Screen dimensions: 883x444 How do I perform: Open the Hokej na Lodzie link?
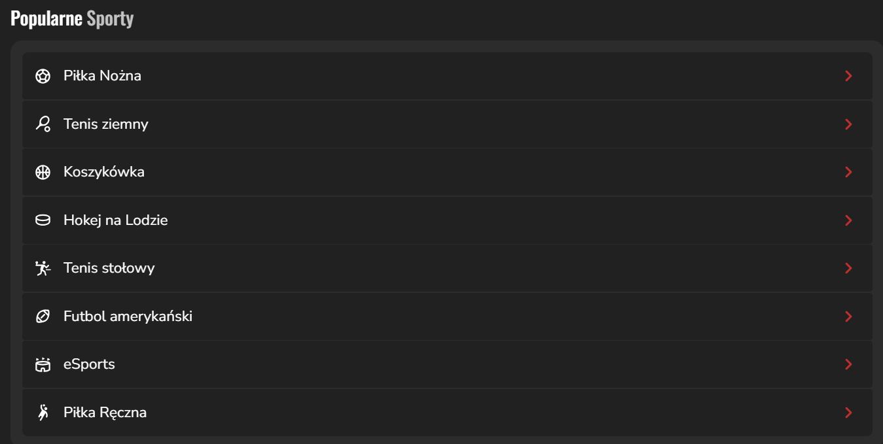(x=115, y=220)
